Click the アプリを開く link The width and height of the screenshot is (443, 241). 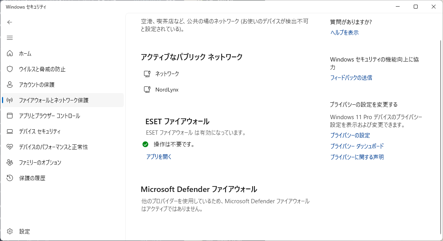[159, 157]
